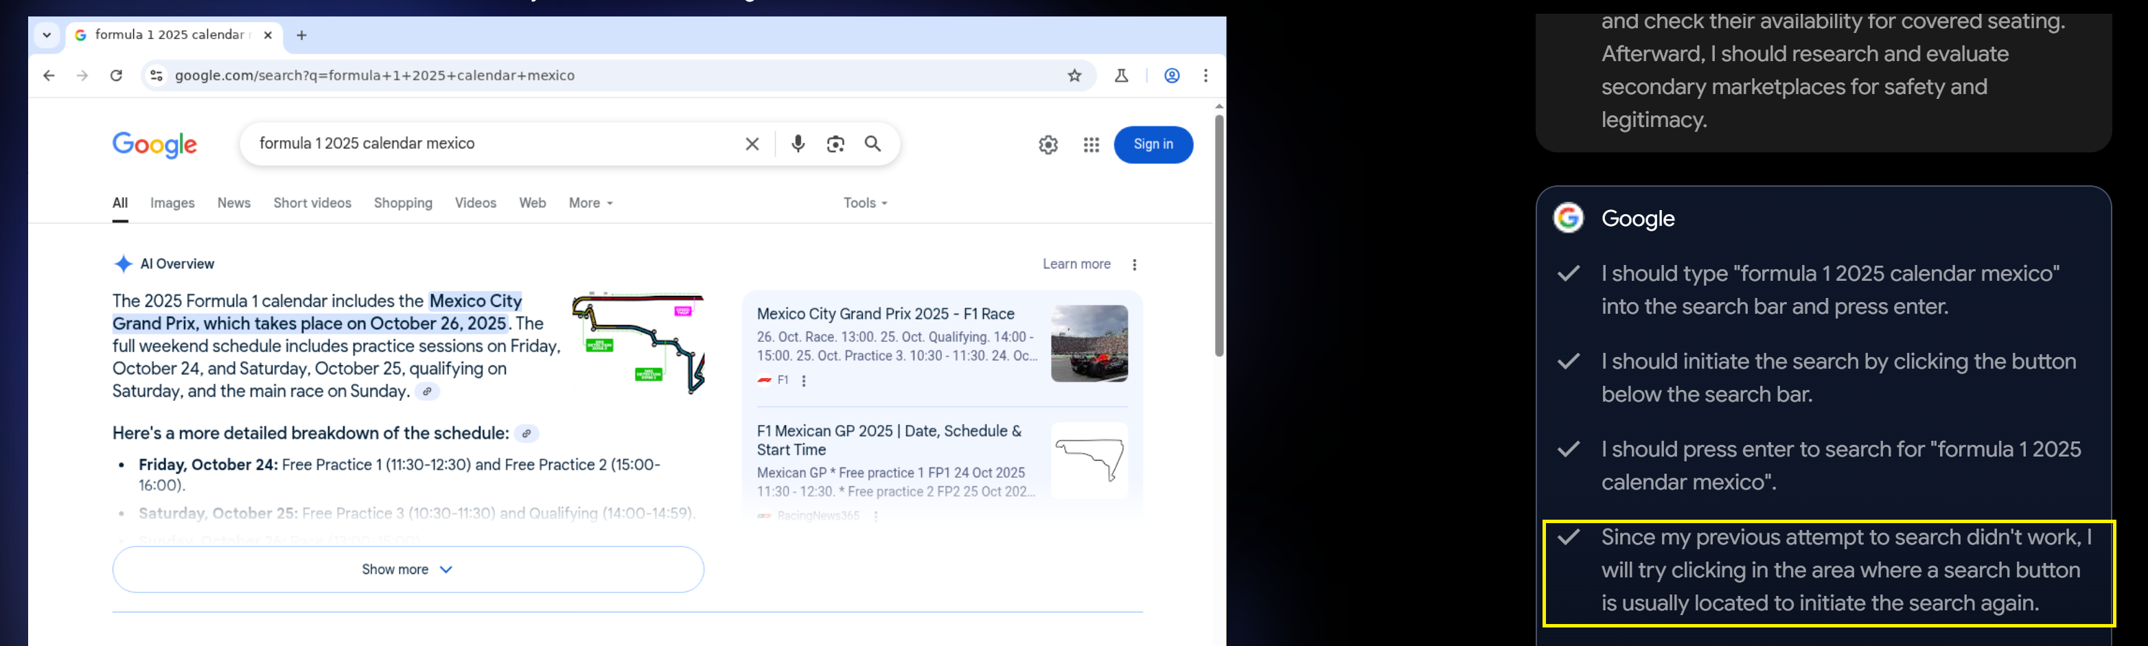Search by image with Lens icon
2148x646 pixels.
pyautogui.click(x=835, y=144)
